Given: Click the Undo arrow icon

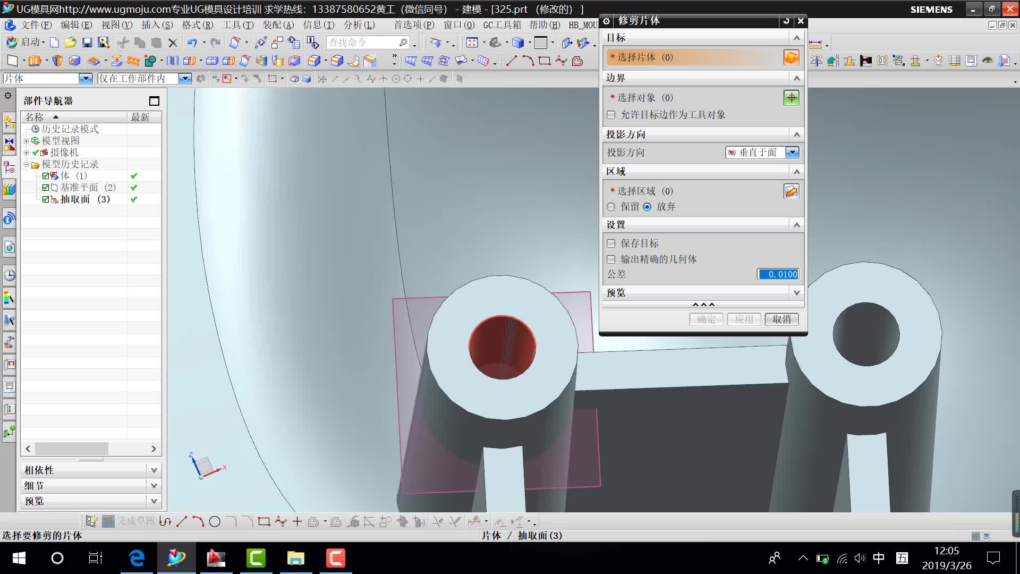Looking at the screenshot, I should [192, 43].
